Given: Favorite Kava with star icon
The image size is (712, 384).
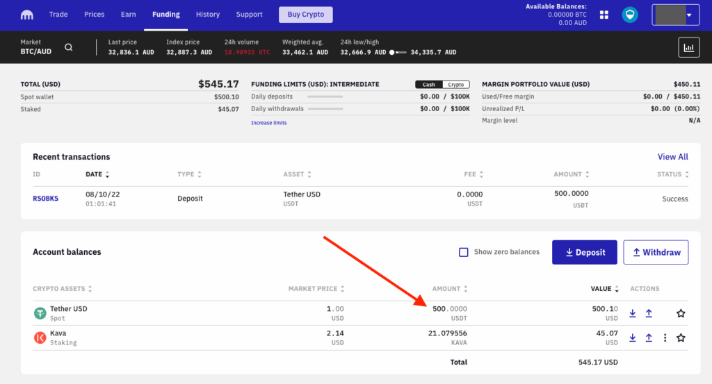Looking at the screenshot, I should point(681,337).
